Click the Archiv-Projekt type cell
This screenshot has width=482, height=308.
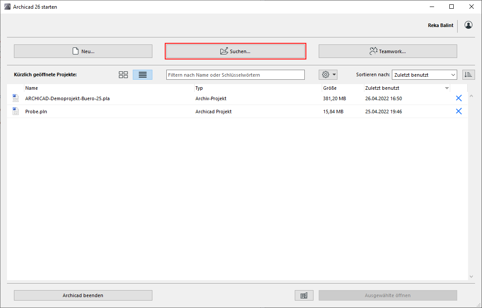click(x=211, y=98)
